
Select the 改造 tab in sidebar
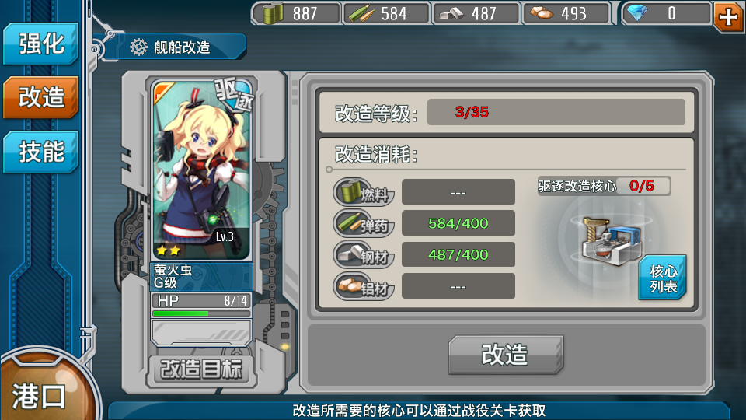click(x=41, y=97)
